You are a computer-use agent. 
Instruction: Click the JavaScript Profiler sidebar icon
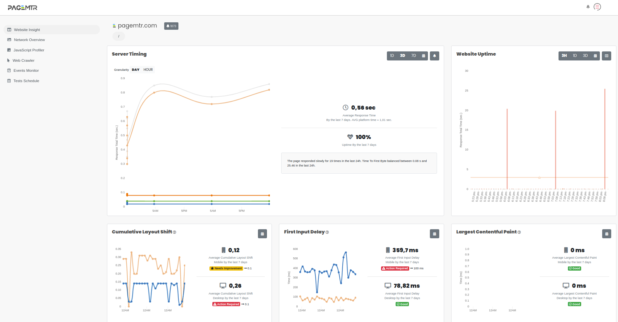[x=9, y=50]
